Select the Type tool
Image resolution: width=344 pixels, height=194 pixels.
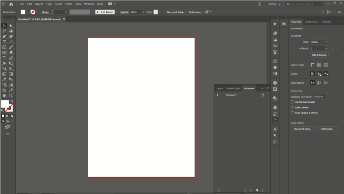pyautogui.click(x=4, y=42)
